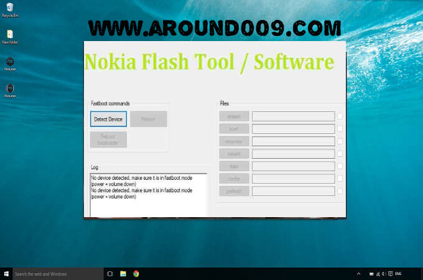Tick the checkbox in the row above data
The width and height of the screenshot is (423, 280).
click(x=340, y=154)
